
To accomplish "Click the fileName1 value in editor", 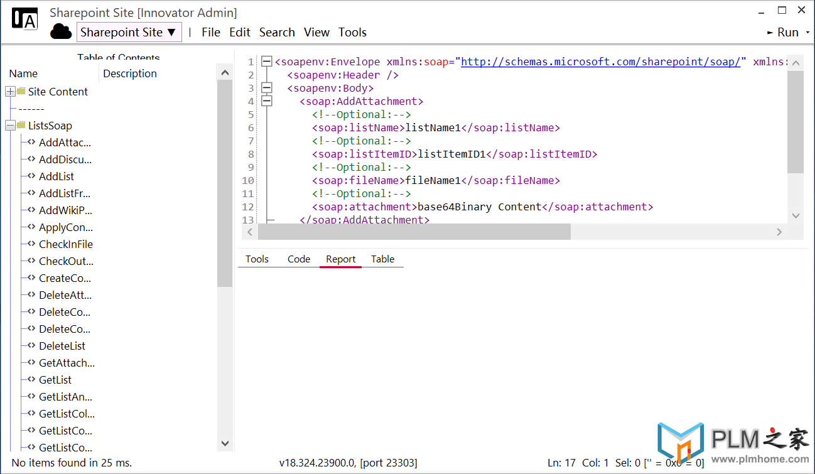I will [433, 180].
